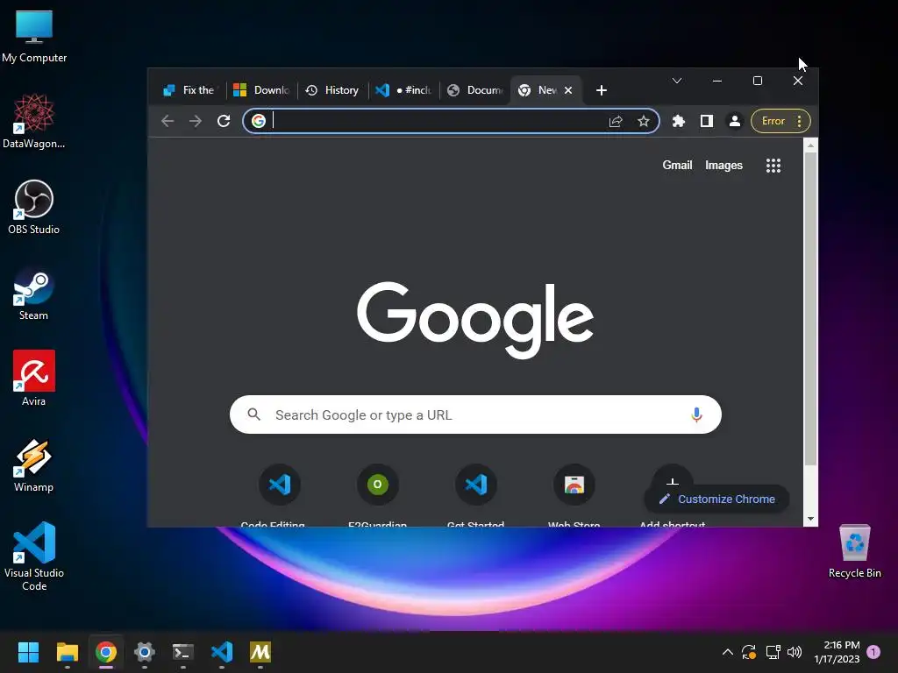Open Google Images link
Image resolution: width=898 pixels, height=673 pixels.
coord(723,166)
